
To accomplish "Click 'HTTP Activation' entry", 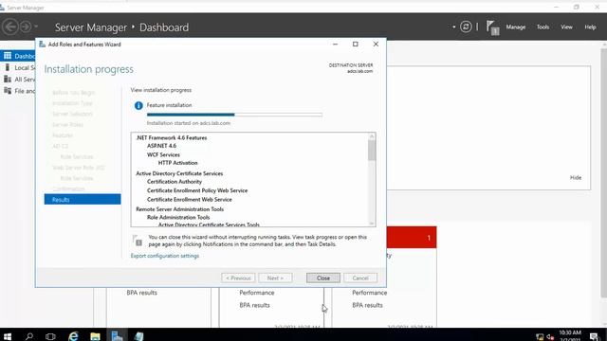I will coord(177,163).
